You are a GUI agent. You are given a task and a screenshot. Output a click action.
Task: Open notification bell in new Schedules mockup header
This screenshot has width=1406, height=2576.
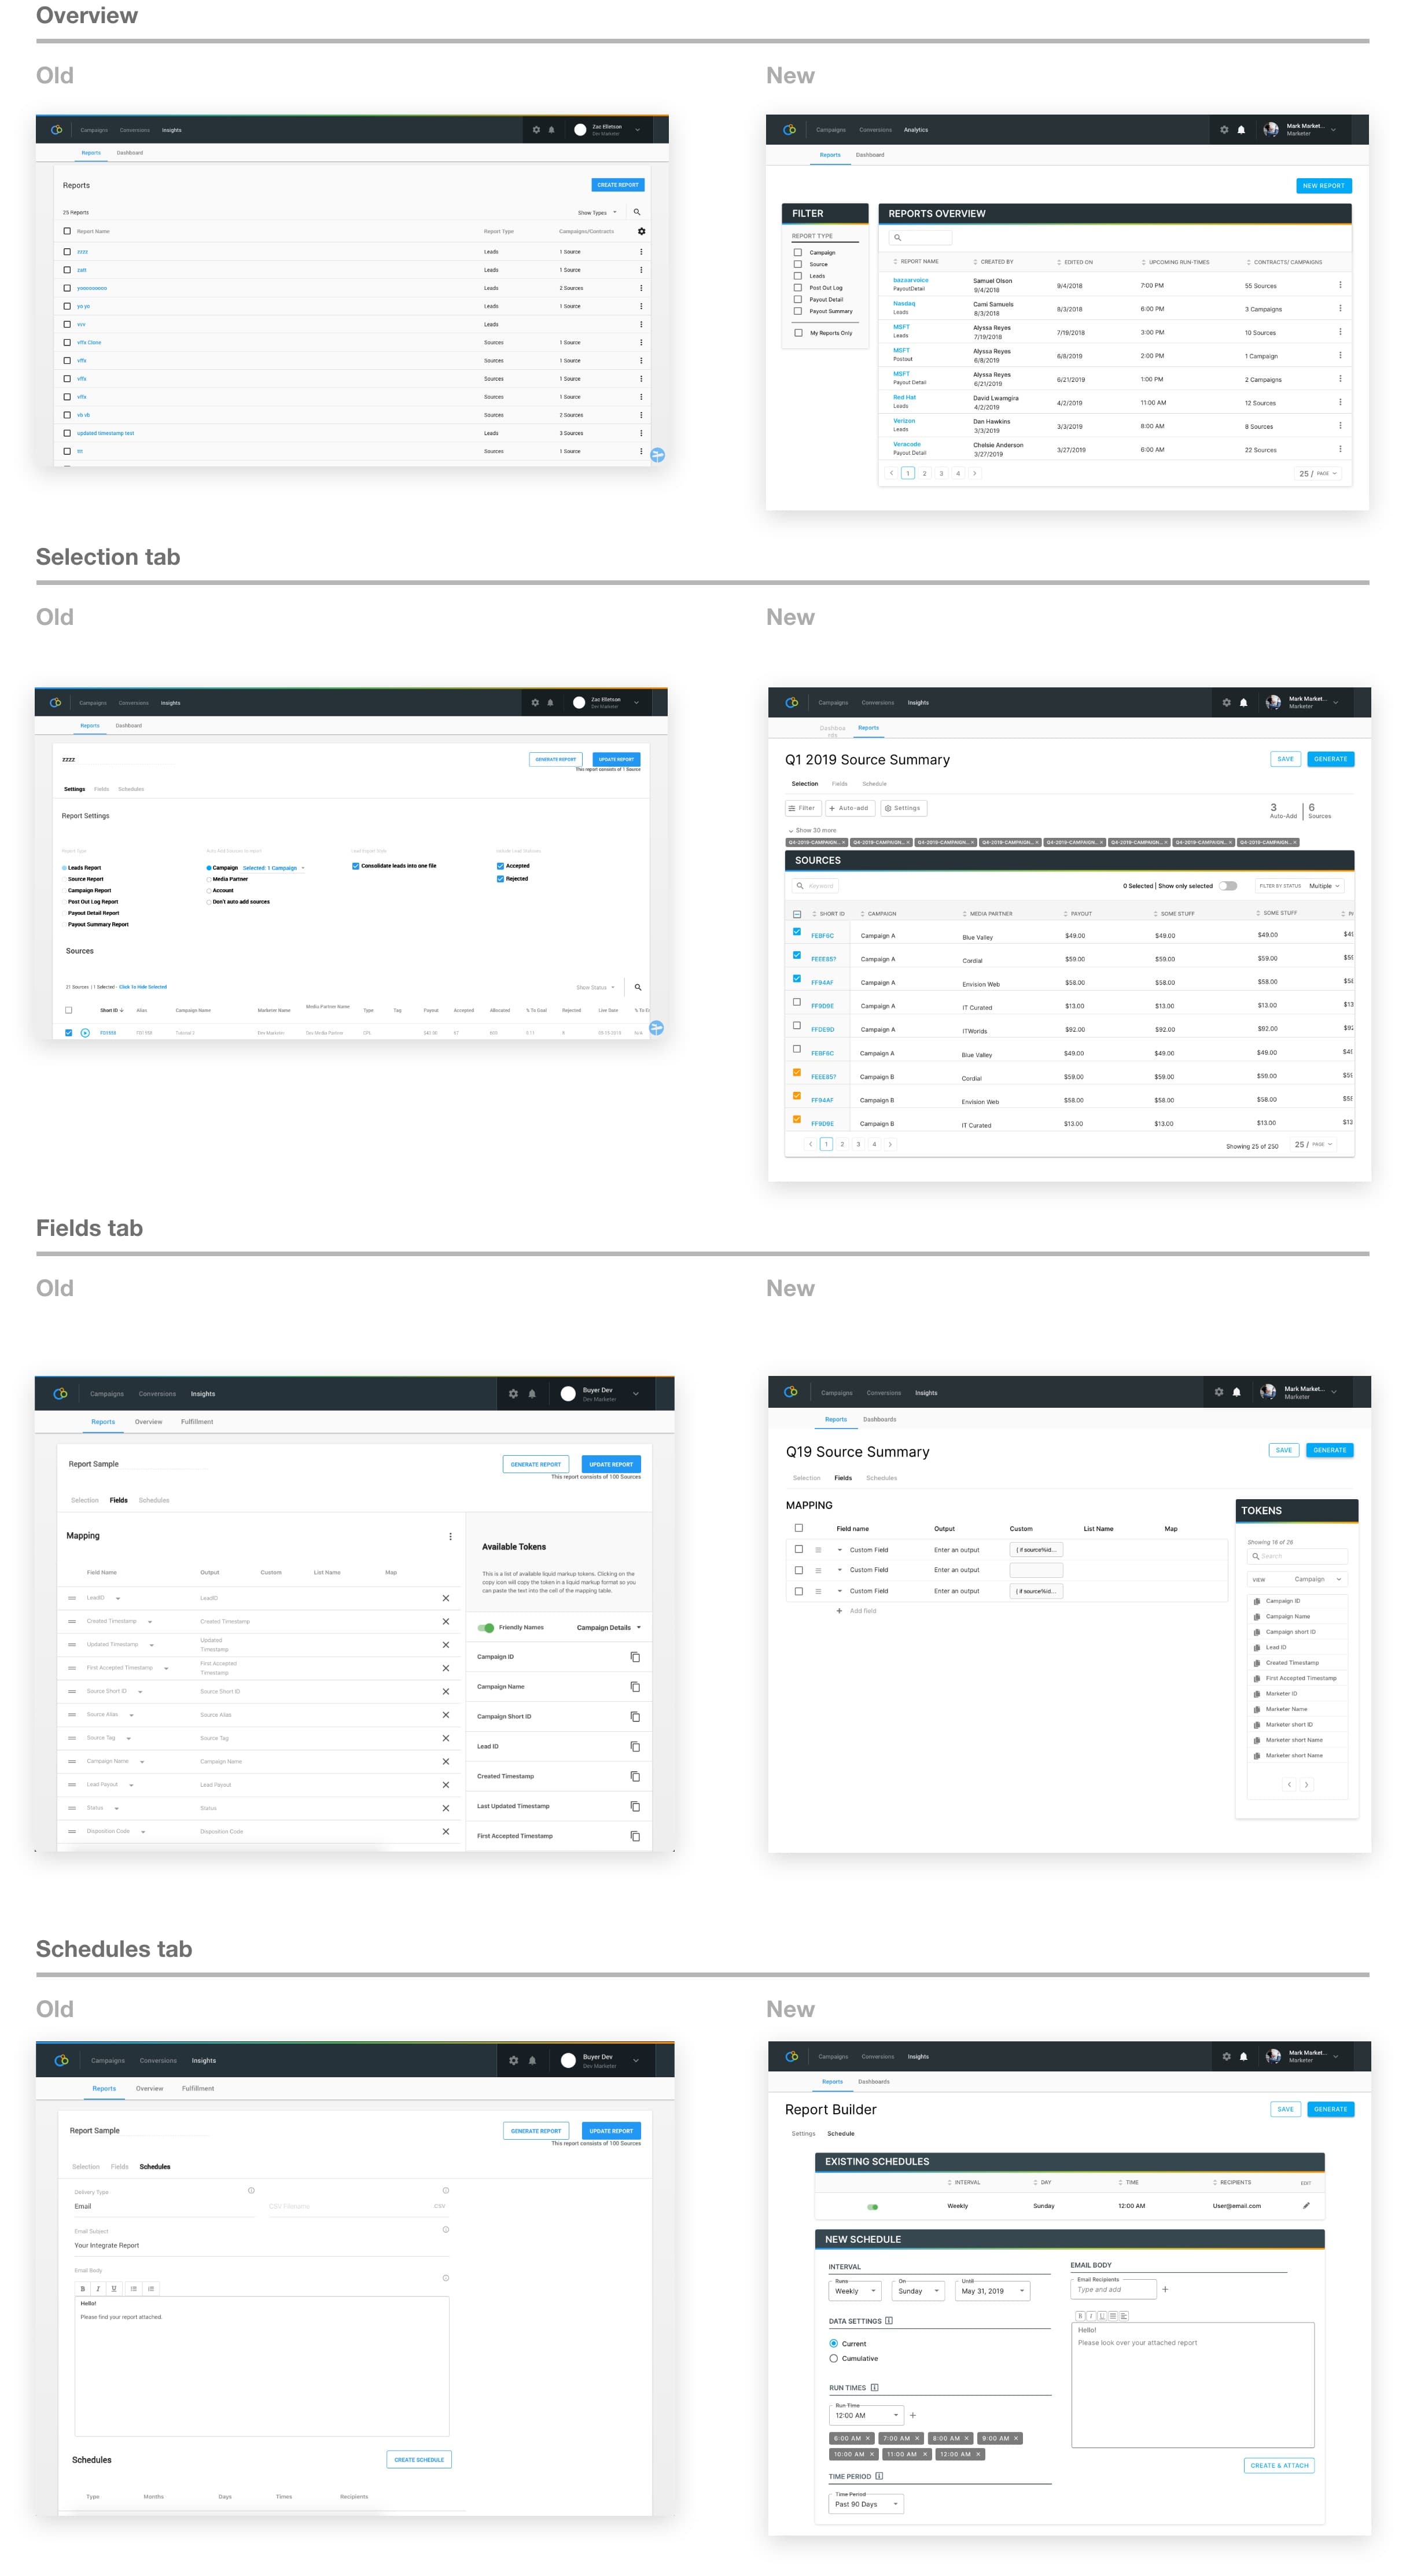pyautogui.click(x=1243, y=2057)
